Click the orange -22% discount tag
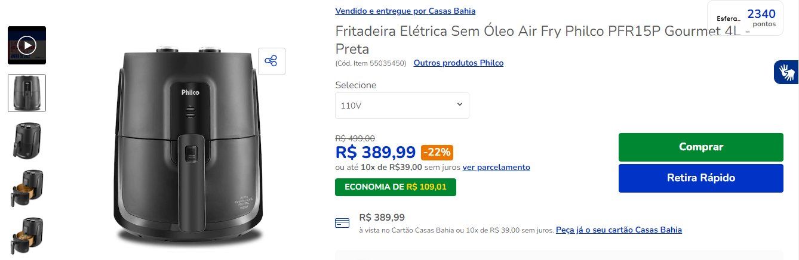Screen dimensions: 799x260 (x=437, y=153)
